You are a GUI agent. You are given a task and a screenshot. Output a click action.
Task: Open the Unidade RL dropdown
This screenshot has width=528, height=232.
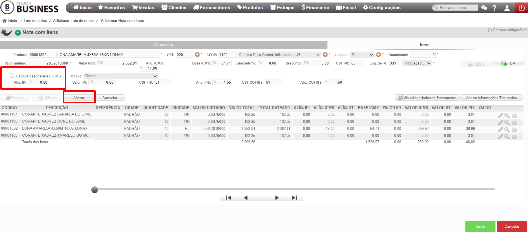(x=362, y=54)
